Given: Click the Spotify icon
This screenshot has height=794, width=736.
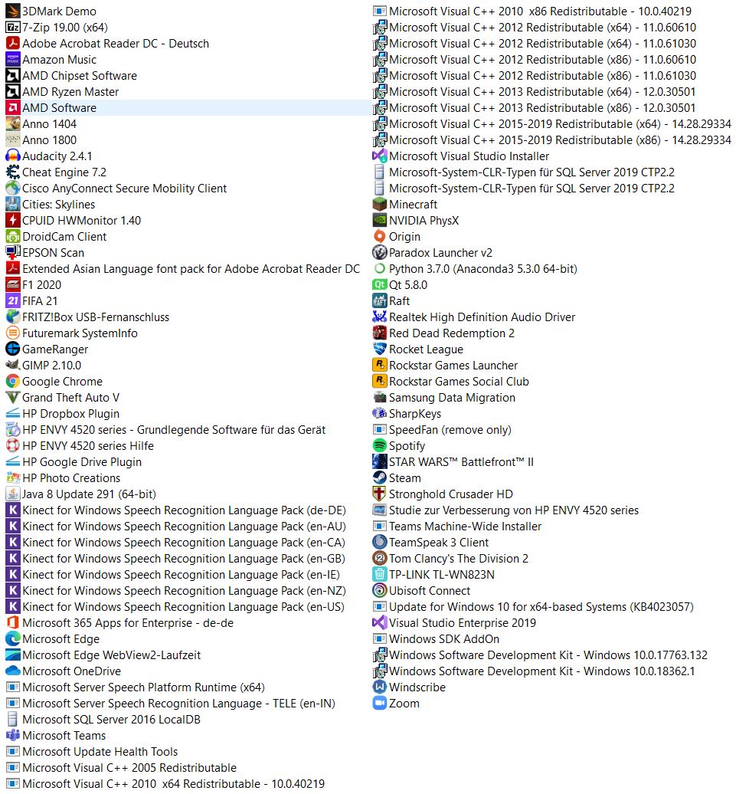Looking at the screenshot, I should pos(379,446).
